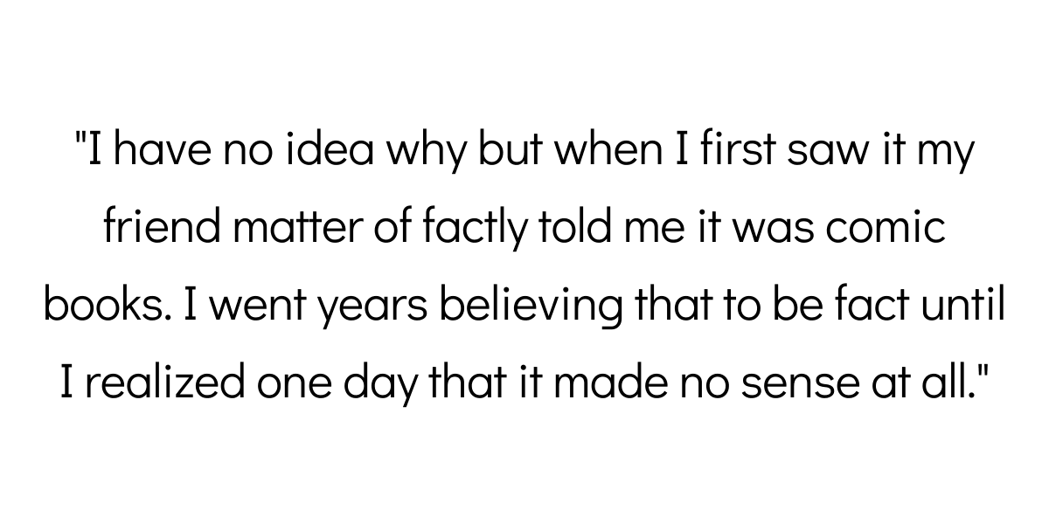Select the word "books" in the quote
Screen dimensions: 1049x524
point(91,307)
